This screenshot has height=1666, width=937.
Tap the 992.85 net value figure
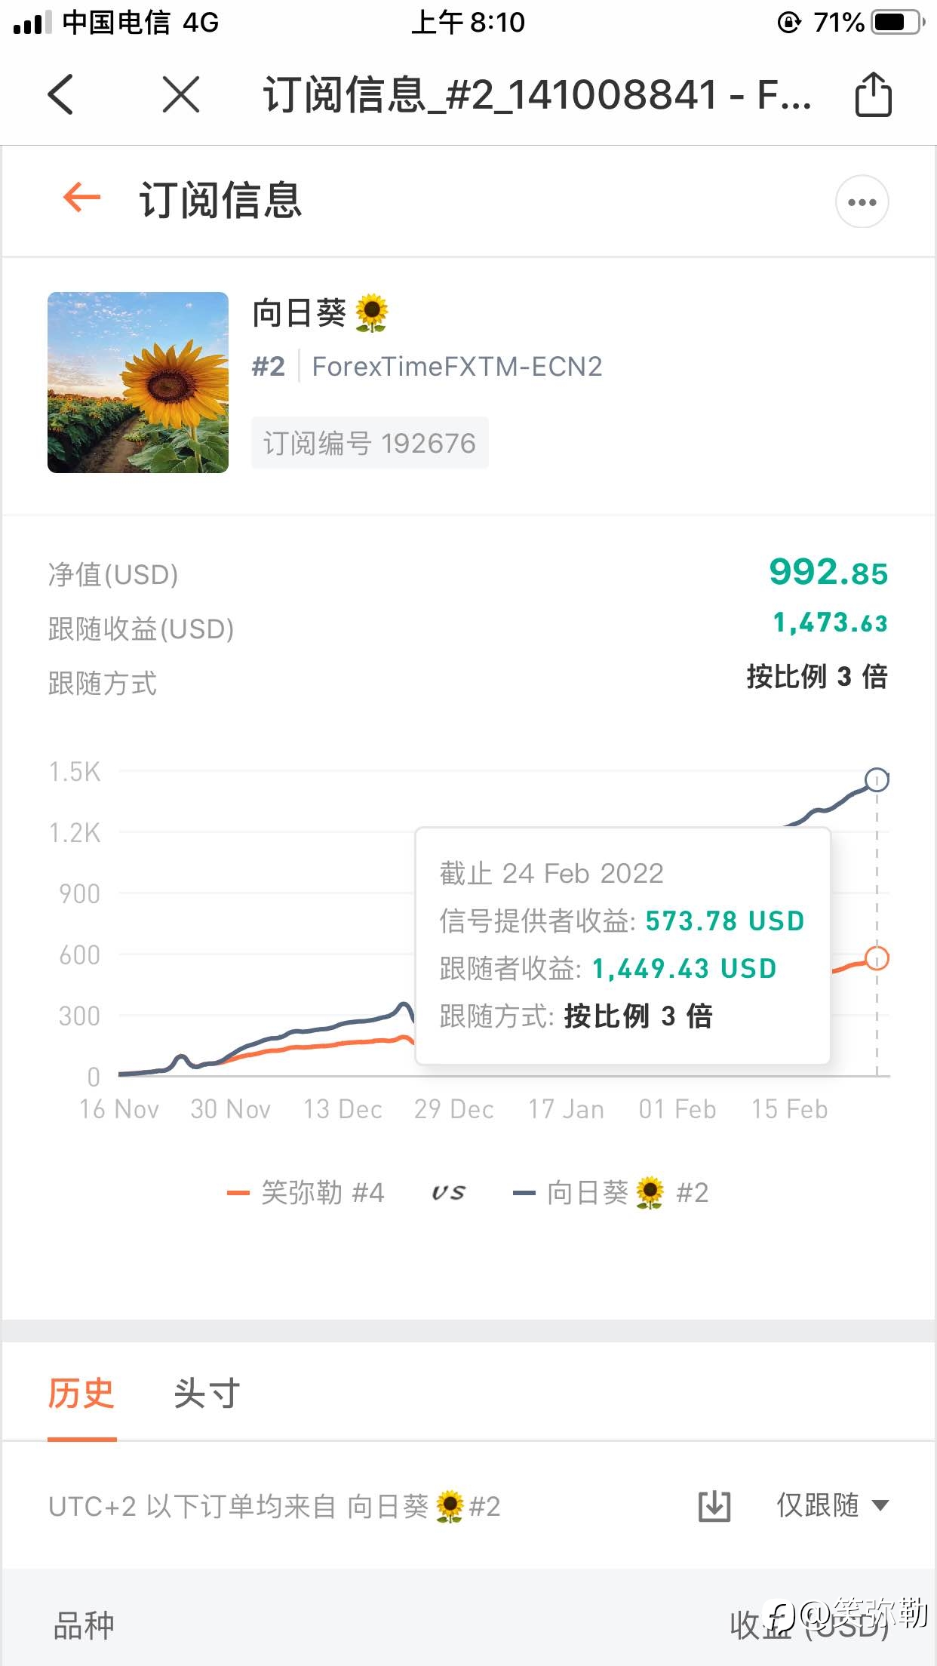pyautogui.click(x=828, y=572)
